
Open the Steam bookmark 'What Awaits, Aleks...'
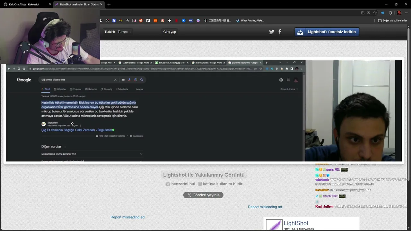250,21
